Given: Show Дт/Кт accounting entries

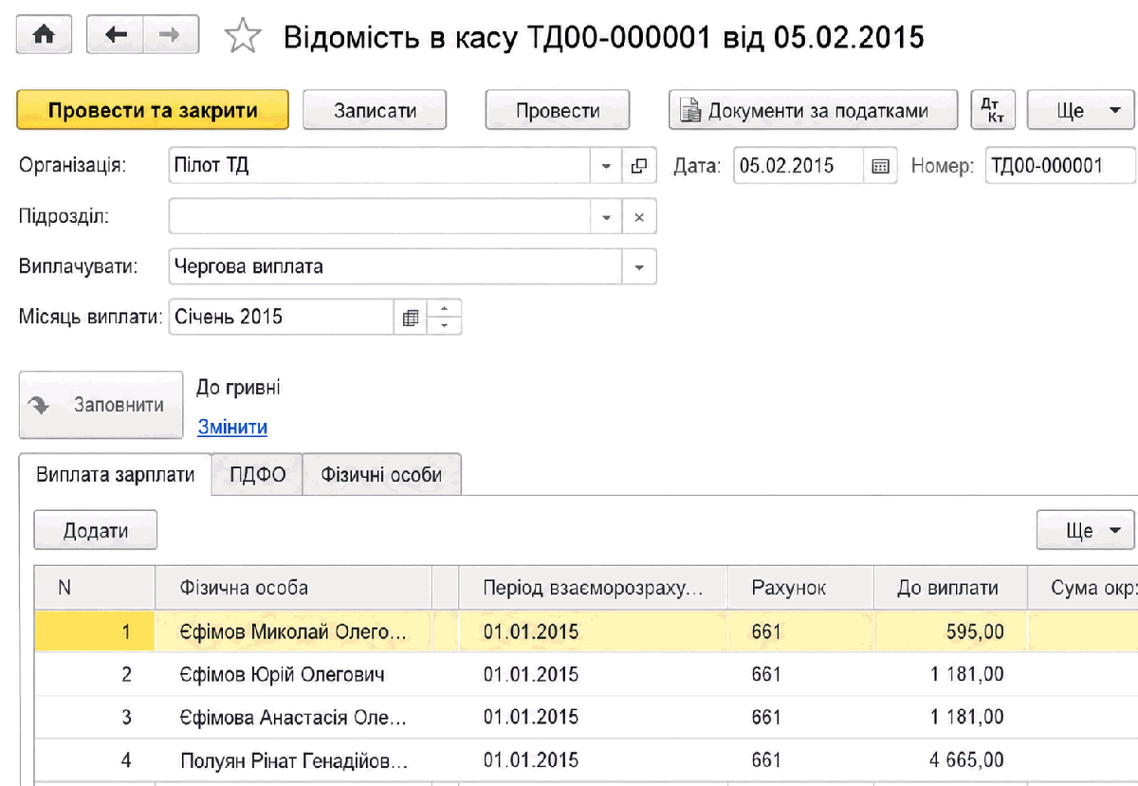Looking at the screenshot, I should (993, 110).
